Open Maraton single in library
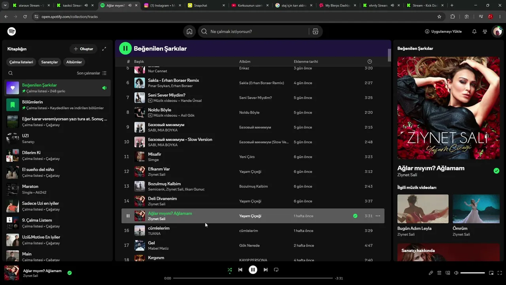Screen dimensions: 506x285 click(58, 189)
